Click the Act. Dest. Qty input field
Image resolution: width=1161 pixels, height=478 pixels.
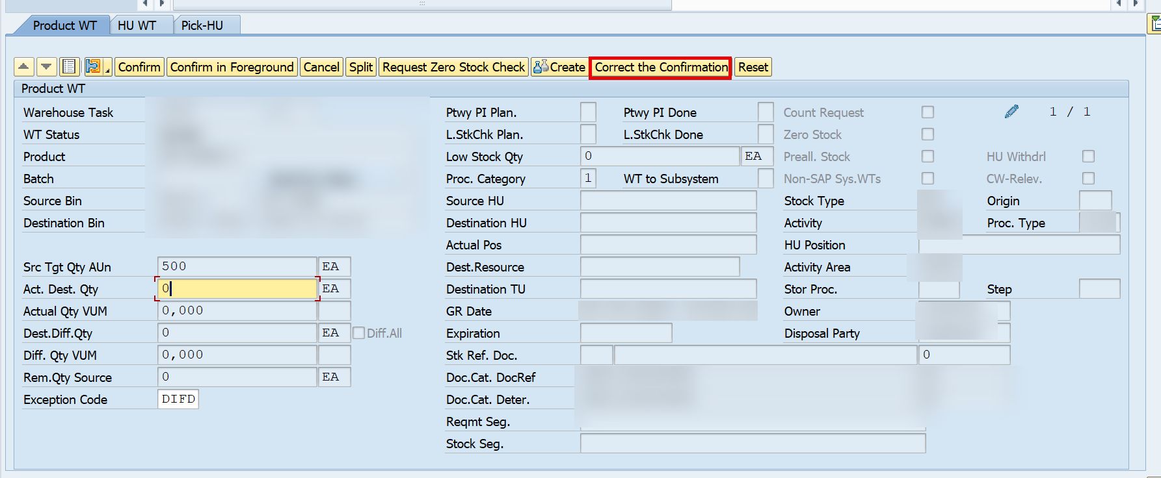(237, 289)
